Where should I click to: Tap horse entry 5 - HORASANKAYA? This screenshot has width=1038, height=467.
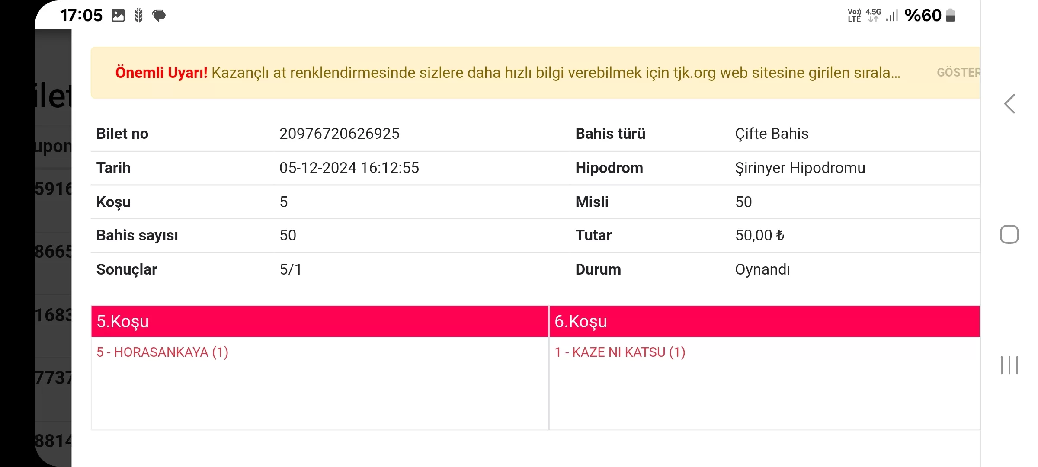(162, 352)
